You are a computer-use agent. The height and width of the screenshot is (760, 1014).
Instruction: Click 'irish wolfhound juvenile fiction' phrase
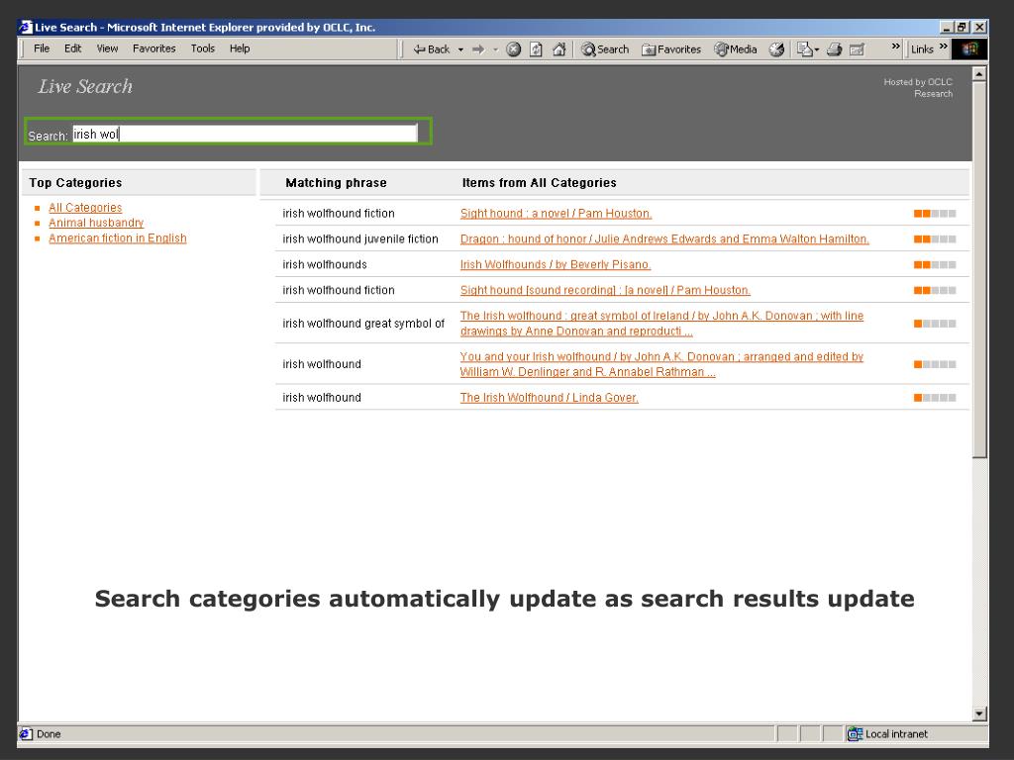tap(360, 239)
